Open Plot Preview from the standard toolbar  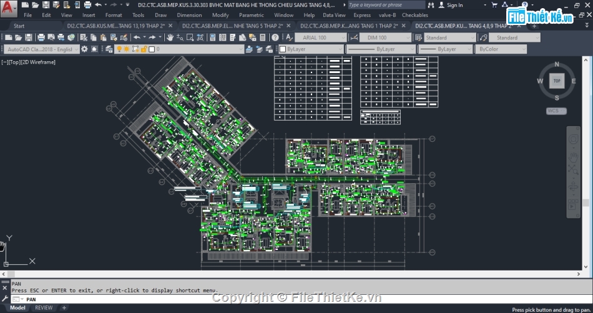click(x=51, y=37)
